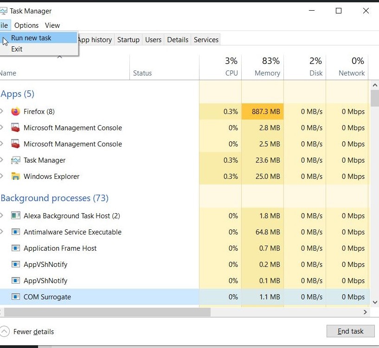Screen dimensions: 379x348
Task: Click the horizontal scrollbar right arrow
Action: pos(365,312)
